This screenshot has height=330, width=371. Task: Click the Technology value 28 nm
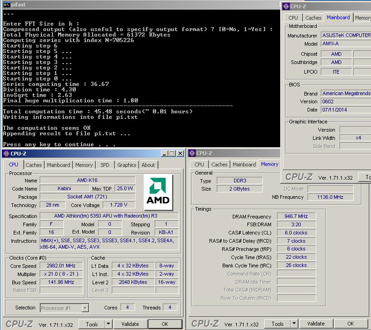(52, 205)
